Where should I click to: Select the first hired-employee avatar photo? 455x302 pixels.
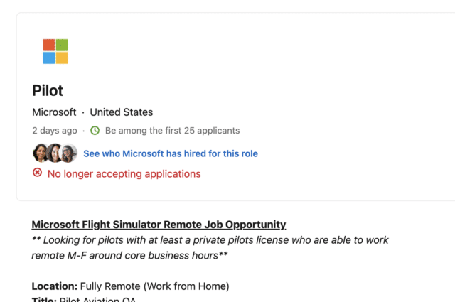[41, 153]
